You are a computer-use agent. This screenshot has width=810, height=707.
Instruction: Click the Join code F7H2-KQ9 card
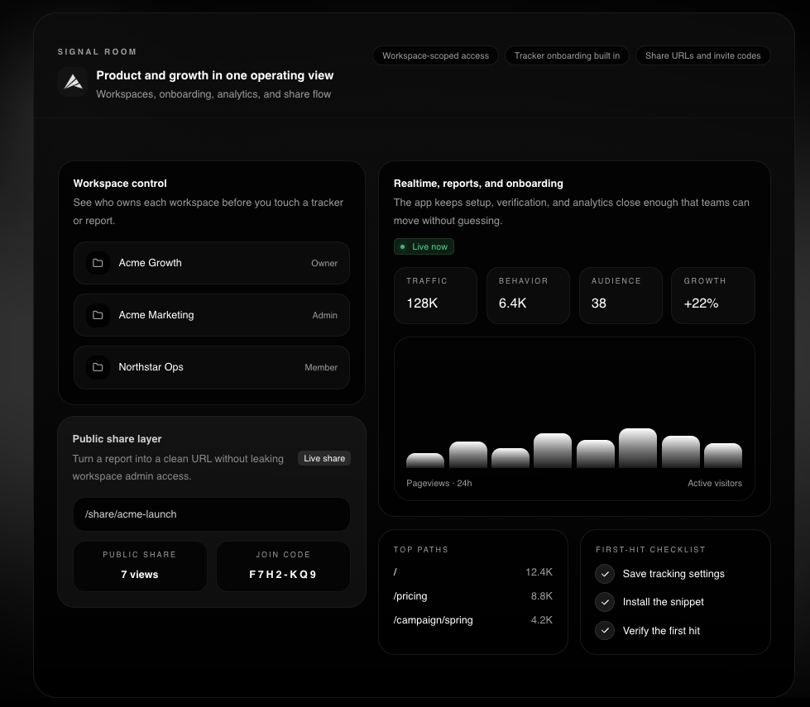click(x=283, y=566)
